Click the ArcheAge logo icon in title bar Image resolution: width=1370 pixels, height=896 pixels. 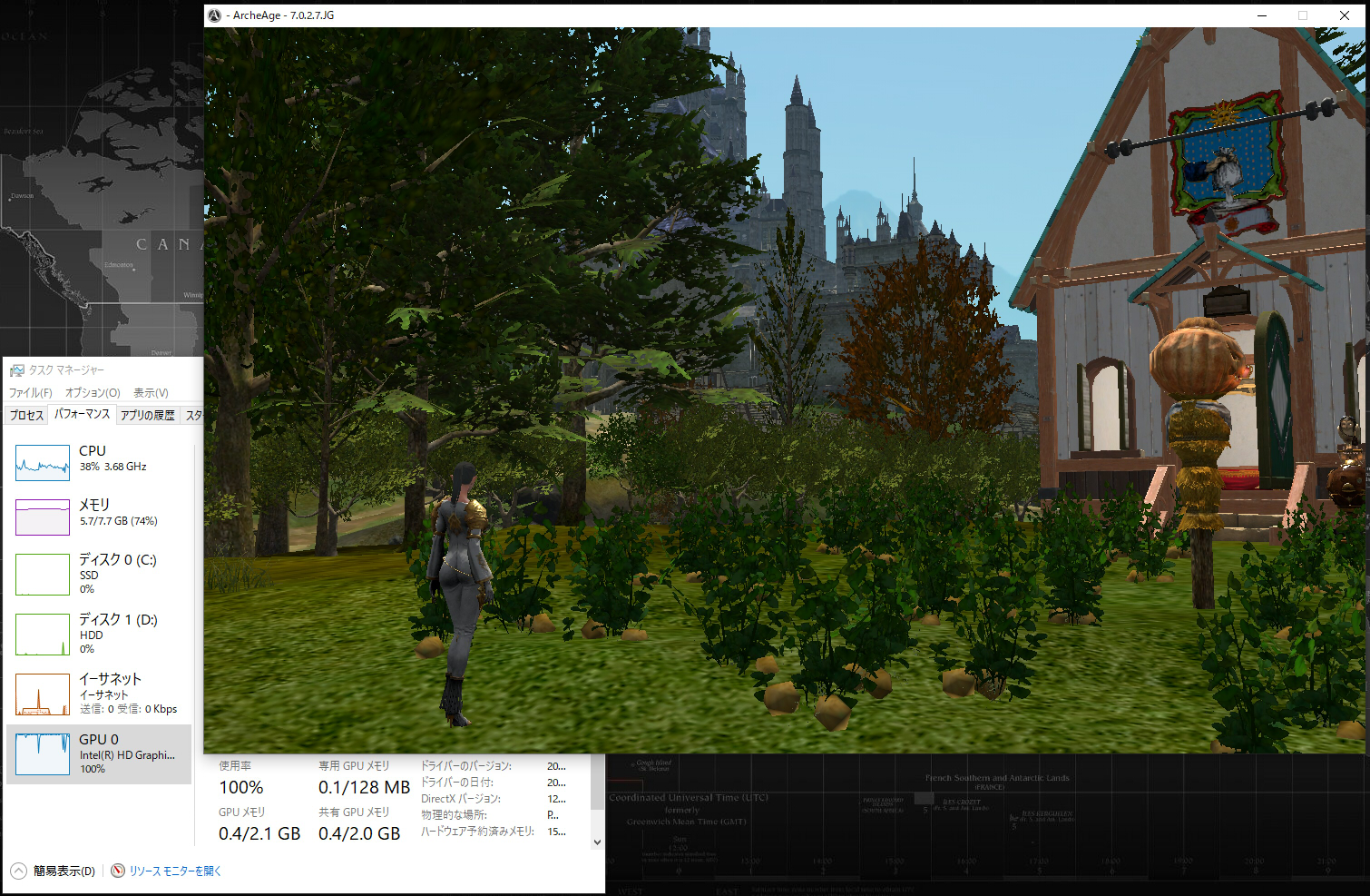[x=215, y=15]
